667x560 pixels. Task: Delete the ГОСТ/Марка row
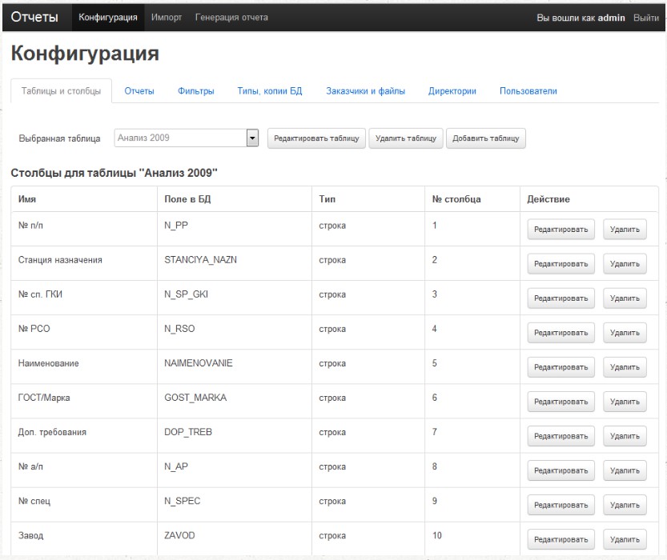pos(625,402)
